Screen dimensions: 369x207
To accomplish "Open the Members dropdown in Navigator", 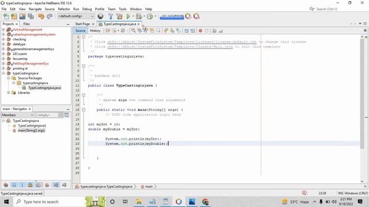I will (x=18, y=115).
